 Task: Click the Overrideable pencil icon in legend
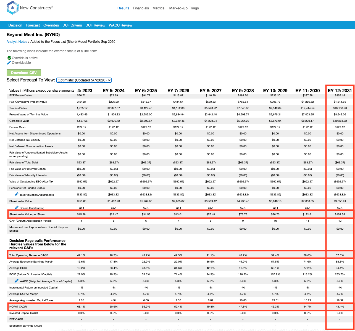click(9, 63)
